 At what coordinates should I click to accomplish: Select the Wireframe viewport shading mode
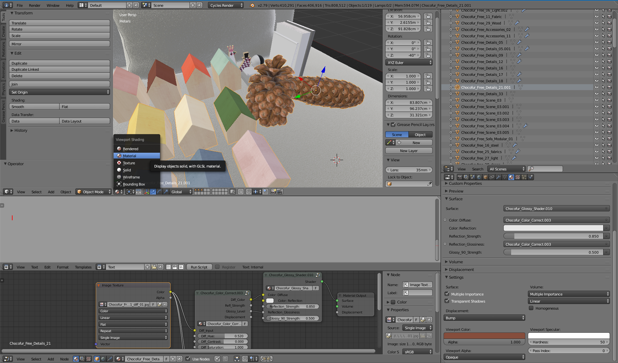[132, 177]
